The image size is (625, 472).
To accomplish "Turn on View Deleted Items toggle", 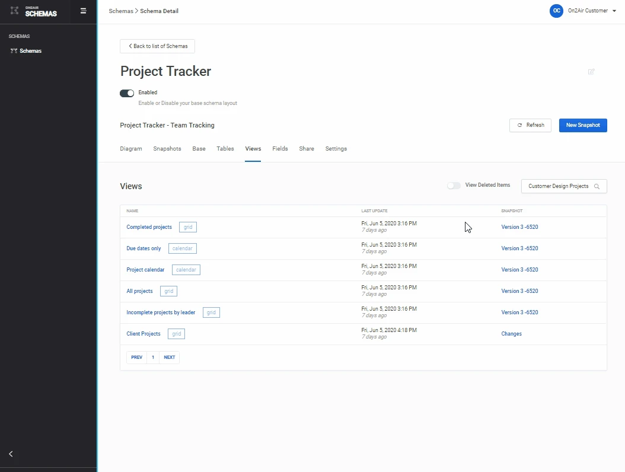I will coord(454,186).
